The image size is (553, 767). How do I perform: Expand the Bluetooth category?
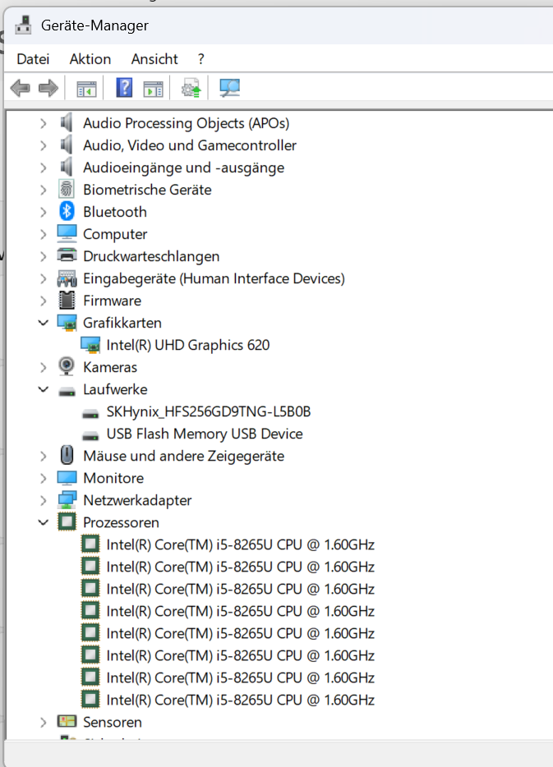coord(44,212)
